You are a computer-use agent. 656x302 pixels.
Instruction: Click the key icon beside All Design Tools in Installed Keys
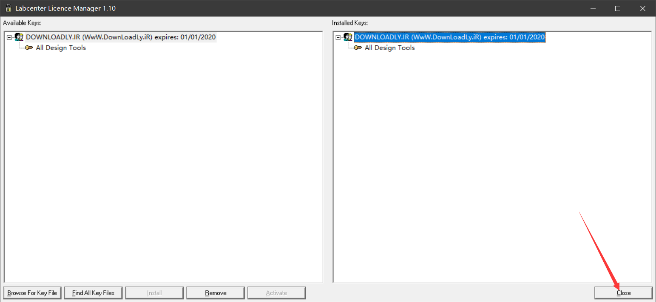pyautogui.click(x=358, y=48)
